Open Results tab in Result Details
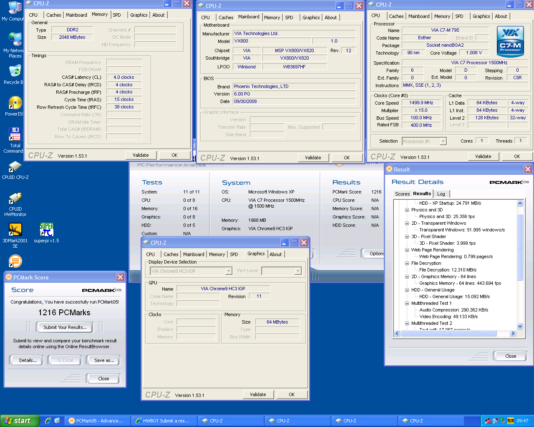 422,193
